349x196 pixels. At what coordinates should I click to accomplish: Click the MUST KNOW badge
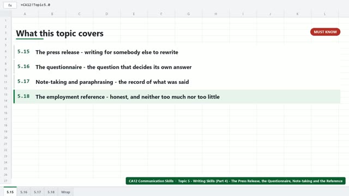click(325, 32)
